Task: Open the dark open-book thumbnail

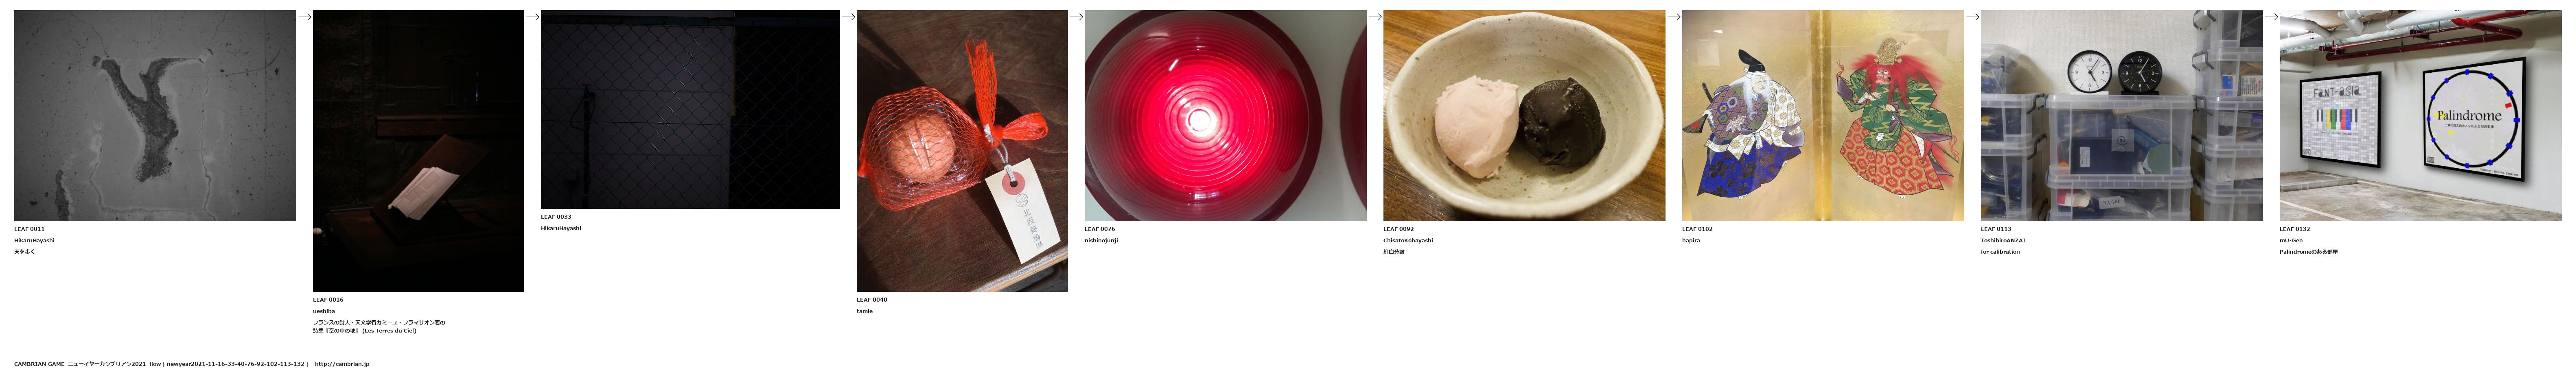Action: (x=418, y=151)
